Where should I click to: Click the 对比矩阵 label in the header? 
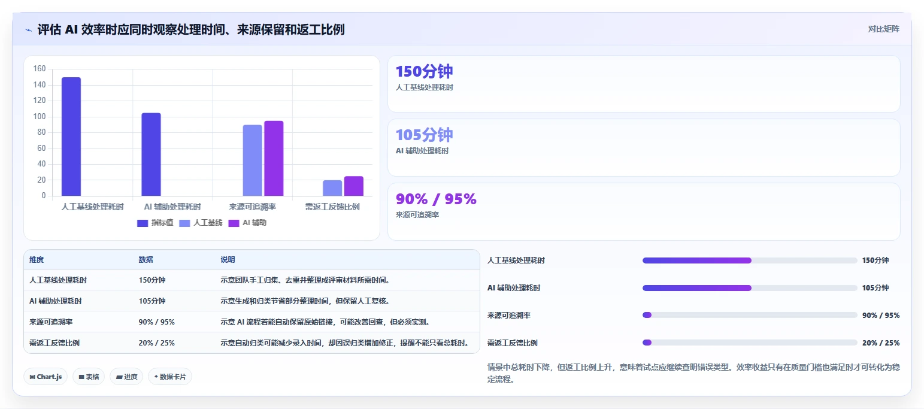(883, 29)
